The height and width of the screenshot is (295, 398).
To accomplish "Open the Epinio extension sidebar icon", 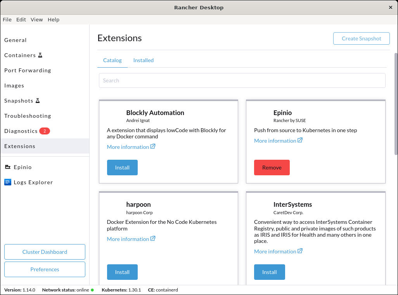I will (x=8, y=167).
